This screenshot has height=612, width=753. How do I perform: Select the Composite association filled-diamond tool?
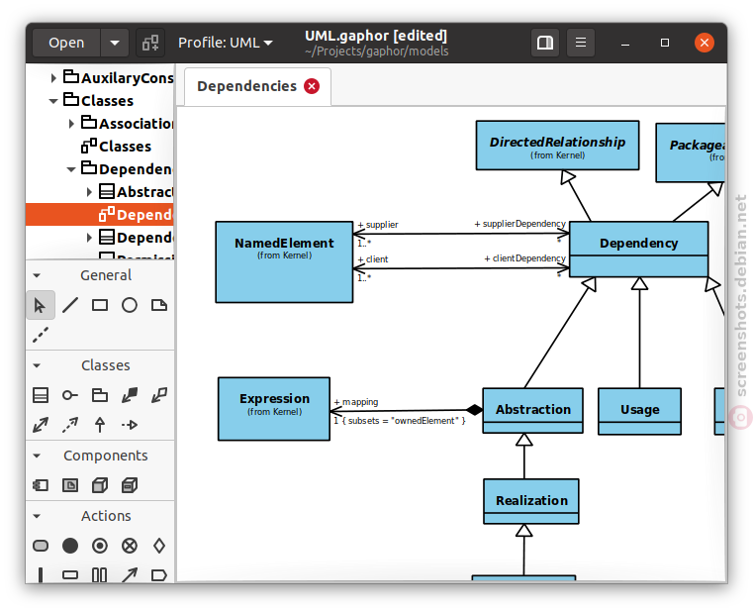130,395
